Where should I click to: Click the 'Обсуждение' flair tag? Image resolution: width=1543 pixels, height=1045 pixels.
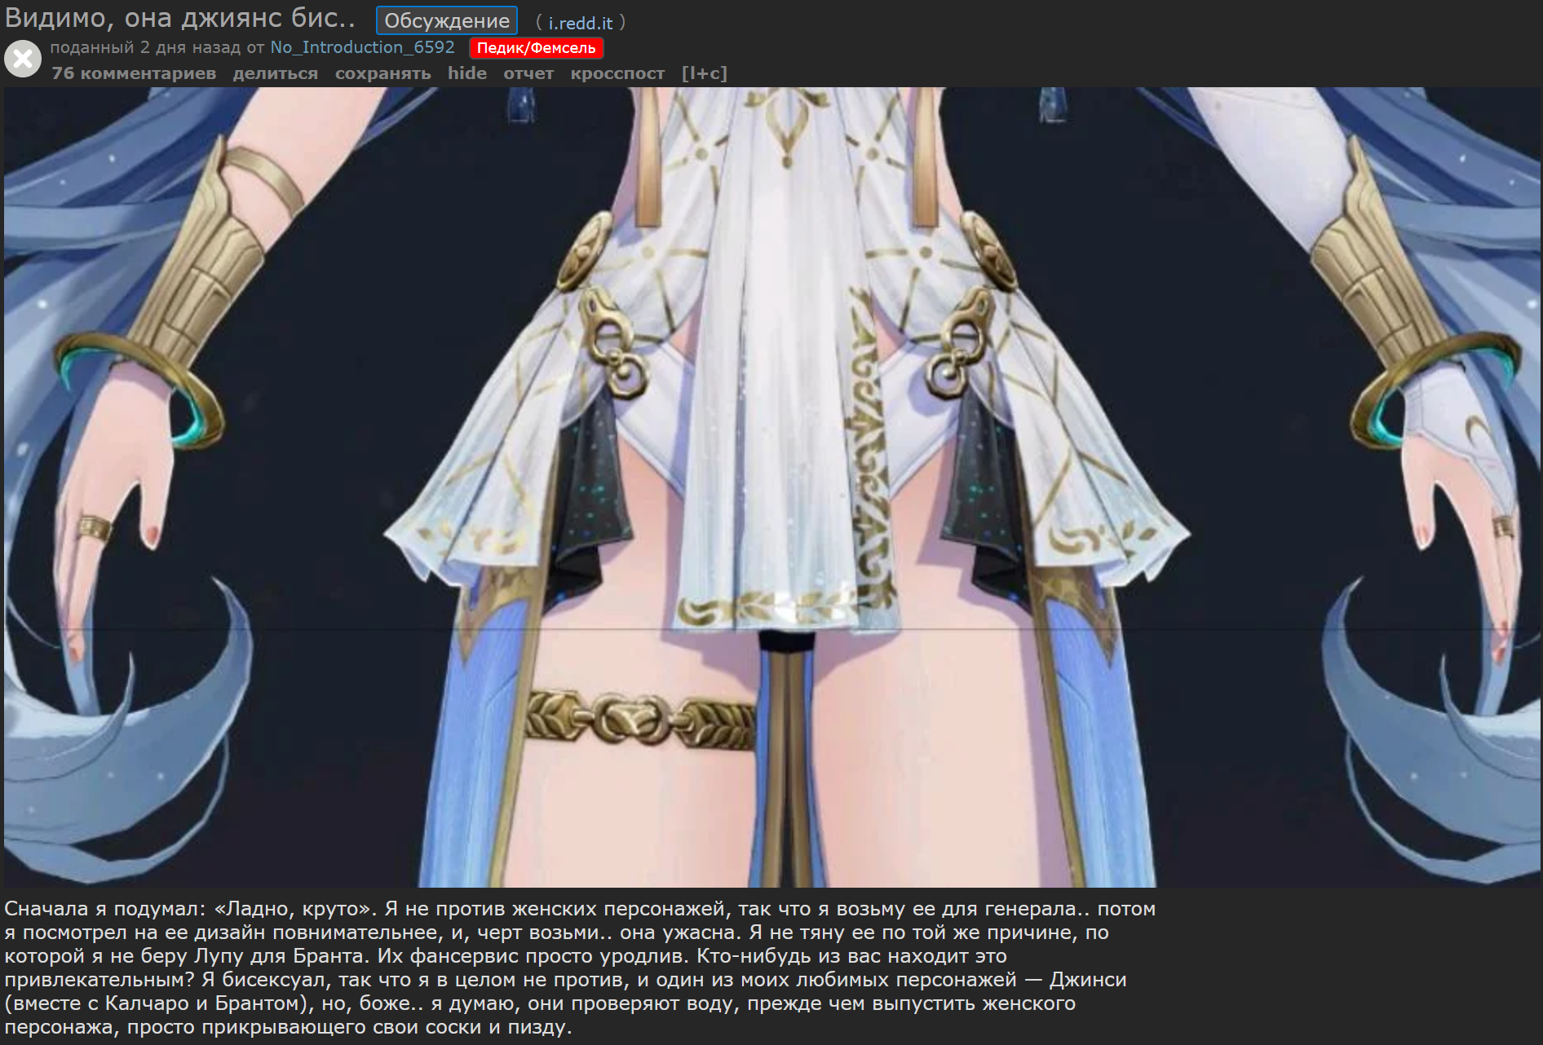click(x=447, y=21)
